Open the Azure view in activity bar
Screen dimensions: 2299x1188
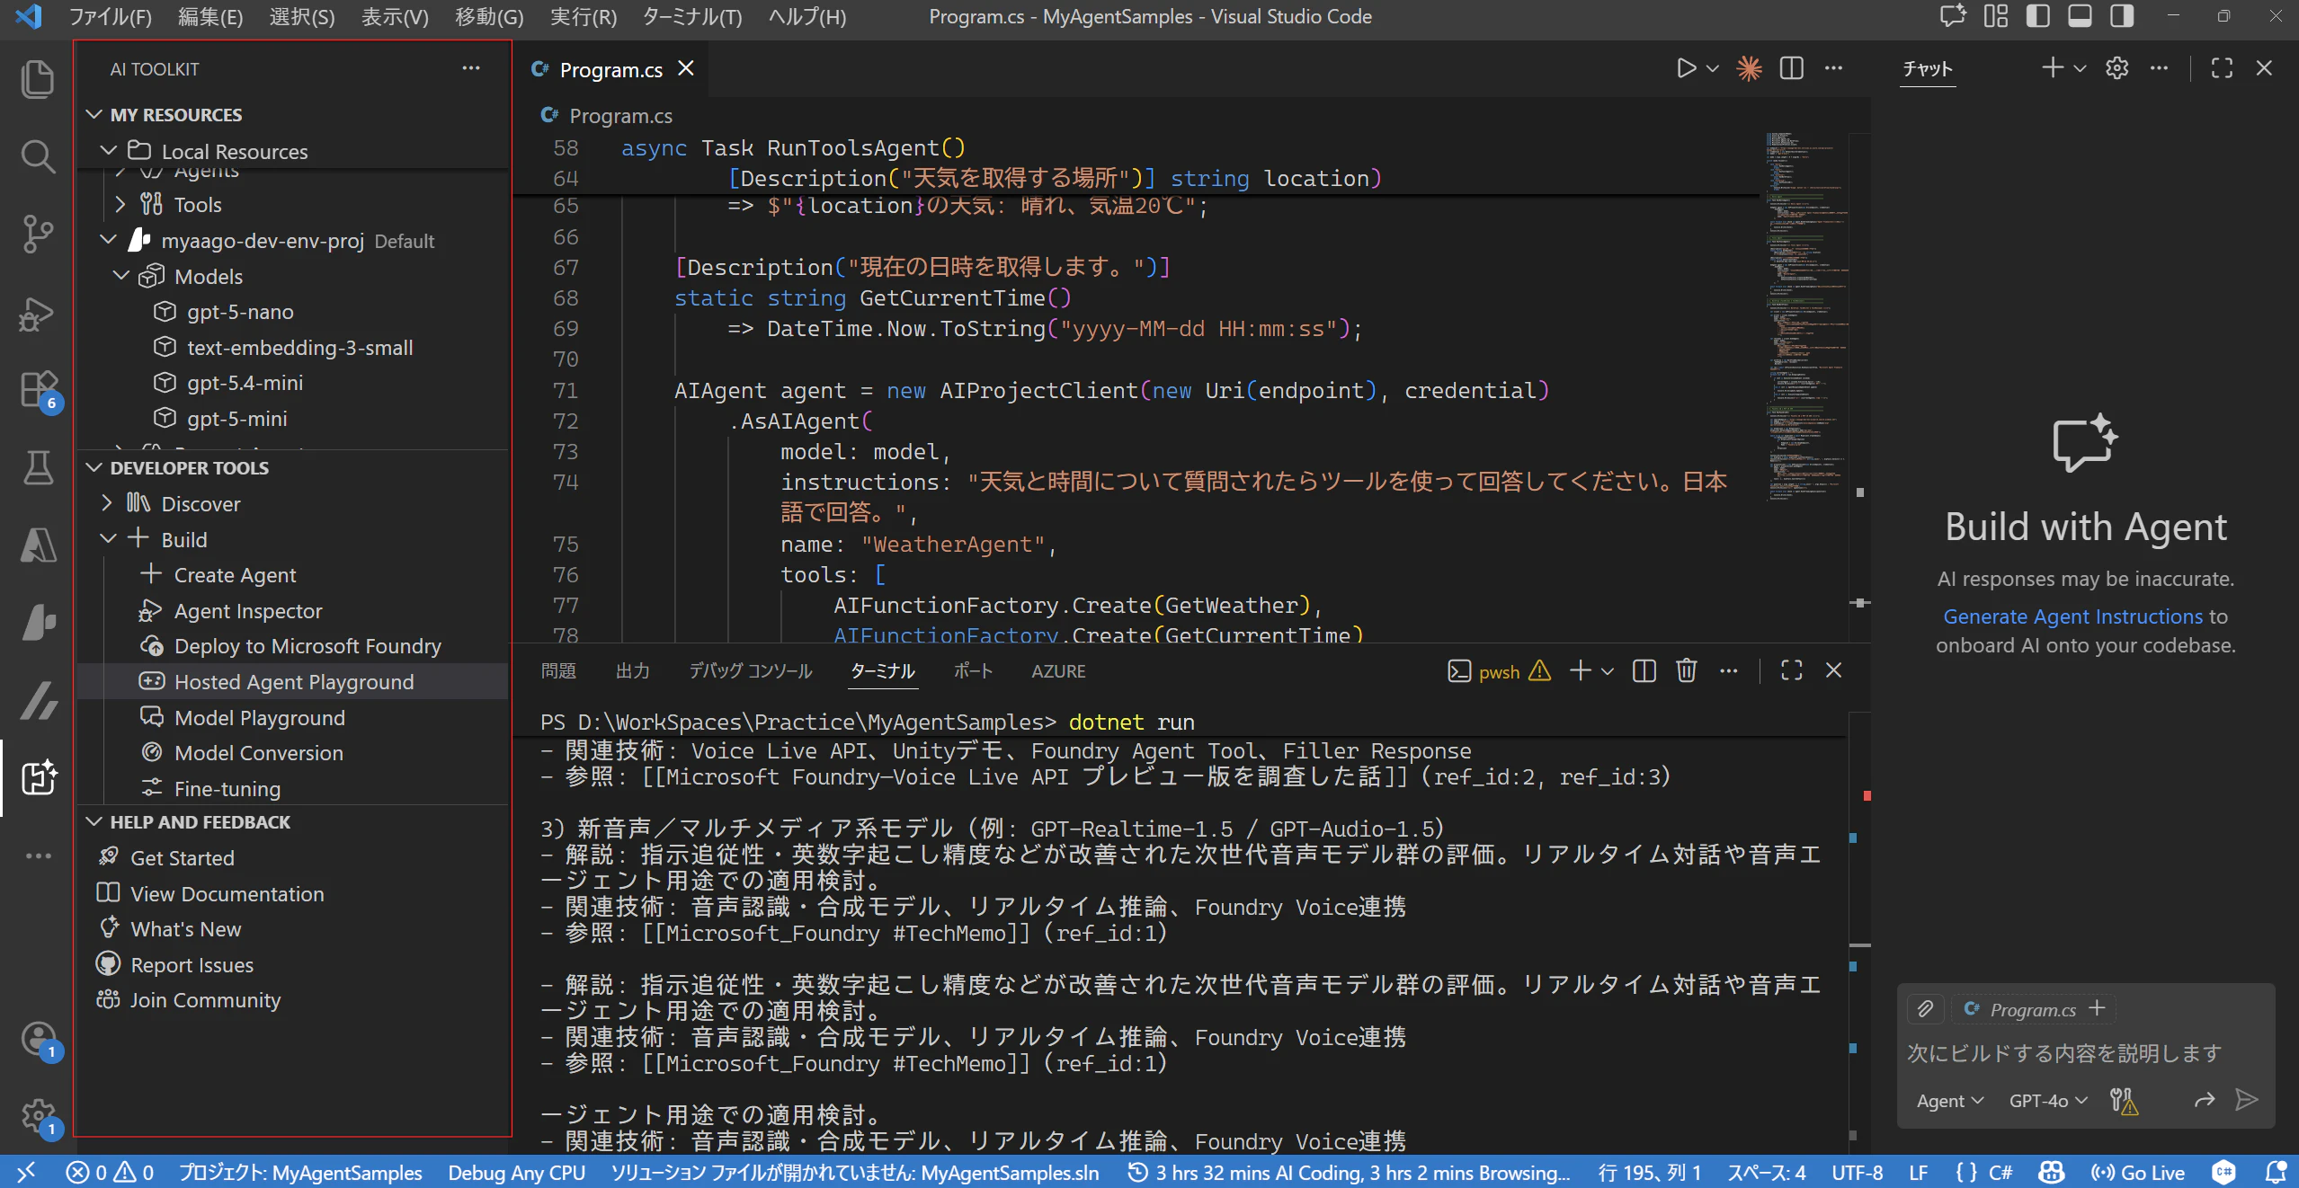(37, 545)
